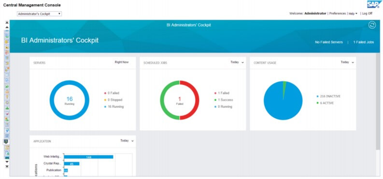Click '16 Running' legend entry
The width and height of the screenshot is (383, 179).
(114, 107)
